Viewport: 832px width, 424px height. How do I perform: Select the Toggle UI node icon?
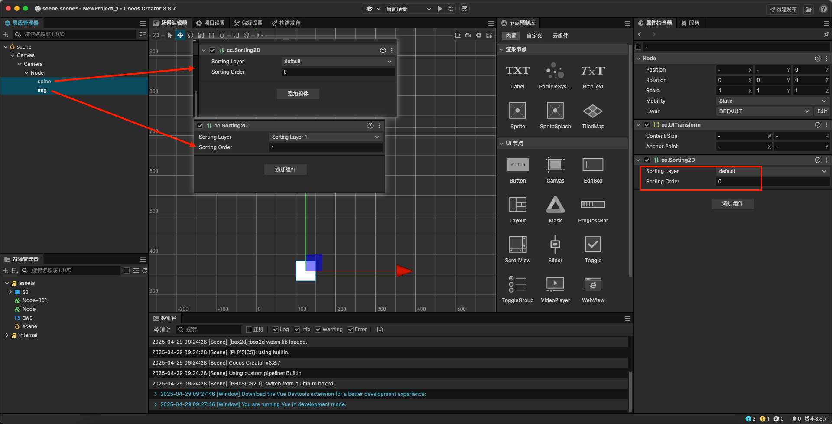point(593,245)
